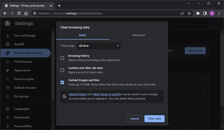Uncheck Cached images and files

click(x=62, y=82)
